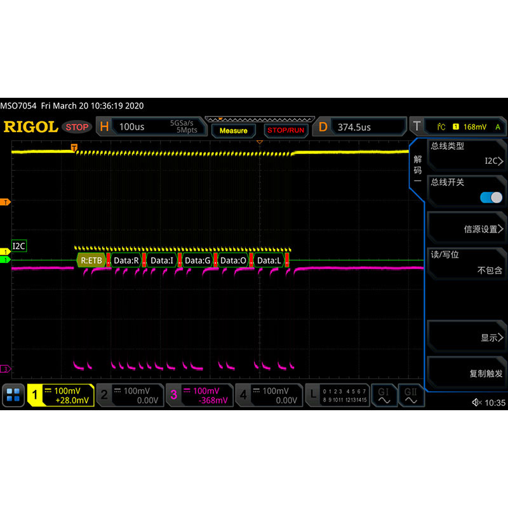Click the Measure button
The height and width of the screenshot is (508, 508).
click(x=233, y=131)
